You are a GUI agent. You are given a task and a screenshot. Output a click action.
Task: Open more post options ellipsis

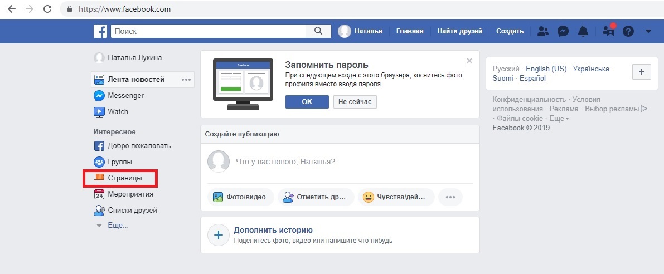pos(450,197)
